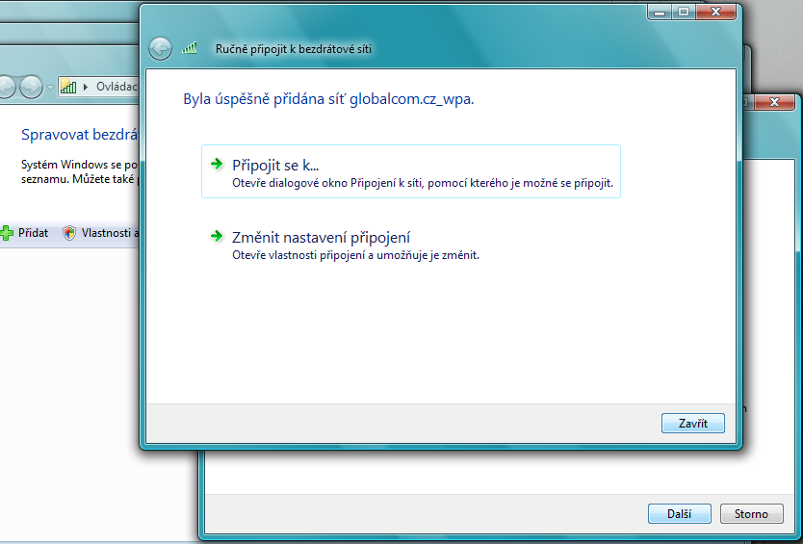Click the network icon in the address bar
Image resolution: width=803 pixels, height=544 pixels.
point(68,87)
